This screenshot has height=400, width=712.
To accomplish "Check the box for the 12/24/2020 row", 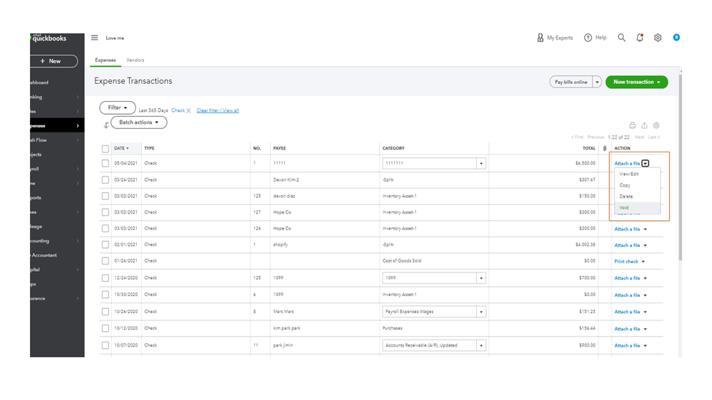I will point(105,278).
